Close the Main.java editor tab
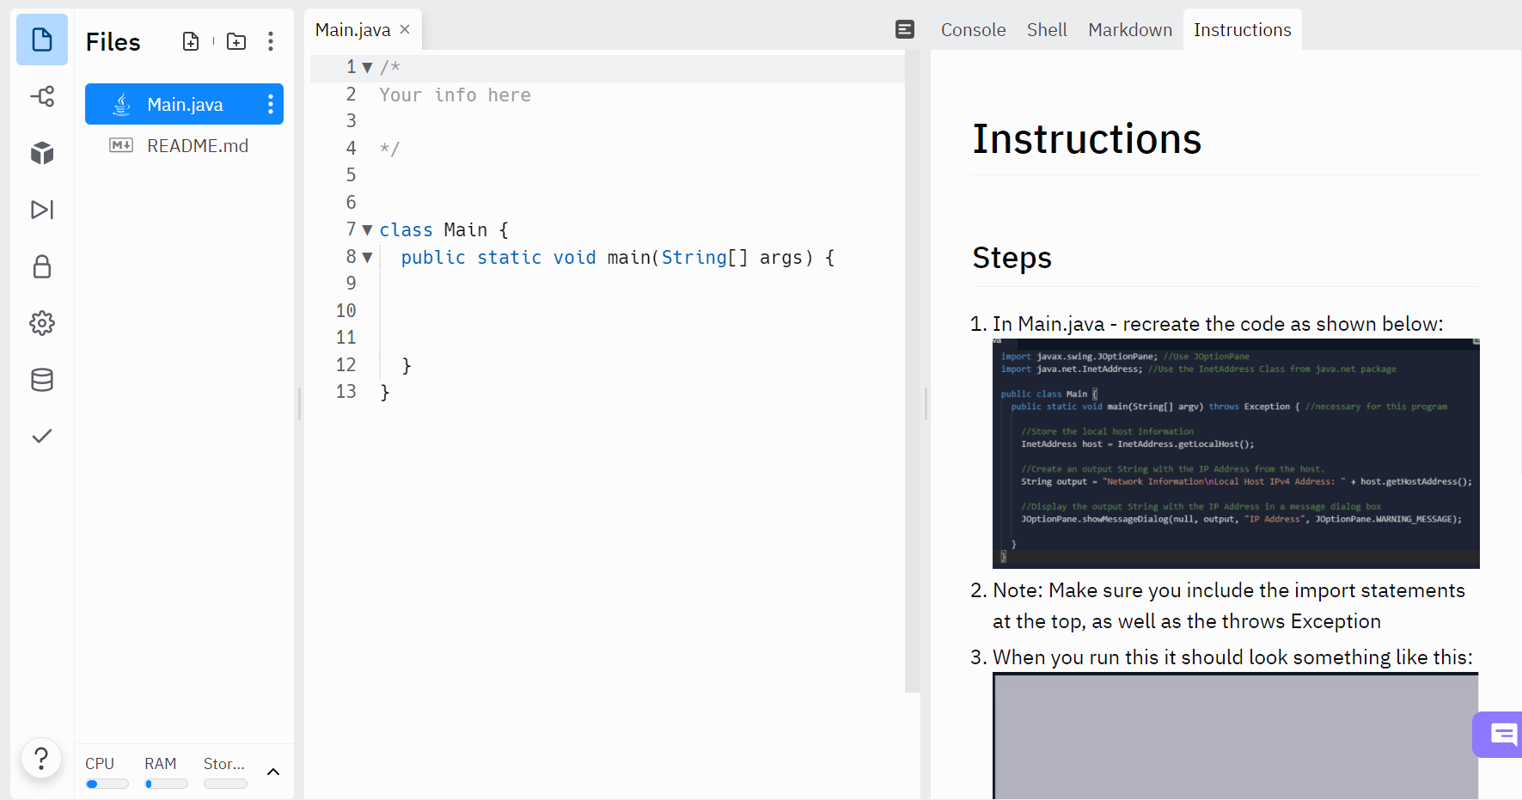Viewport: 1522px width, 800px height. (405, 28)
